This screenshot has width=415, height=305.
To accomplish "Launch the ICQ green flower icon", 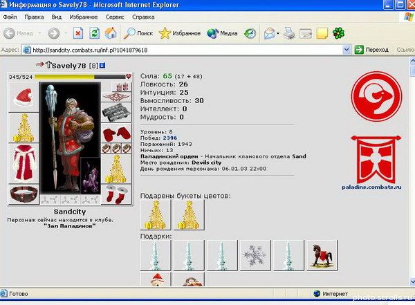I will click(x=338, y=33).
